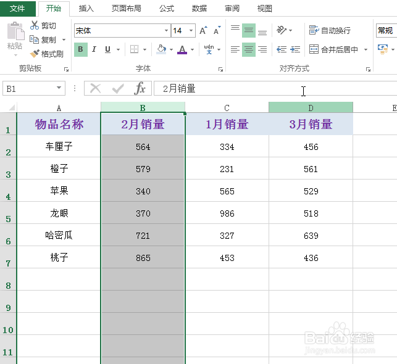The image size is (397, 364).
Task: Open the File (文件) tab
Action: pos(17,9)
